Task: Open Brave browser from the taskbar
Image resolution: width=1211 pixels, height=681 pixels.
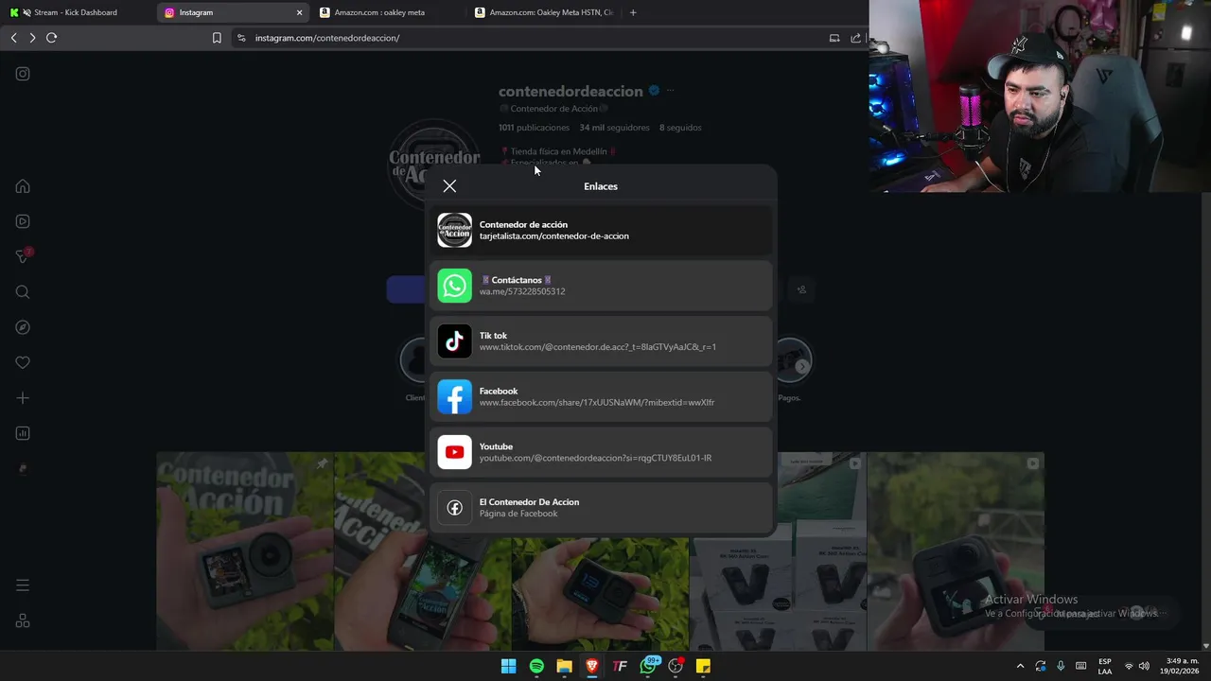Action: tap(592, 666)
